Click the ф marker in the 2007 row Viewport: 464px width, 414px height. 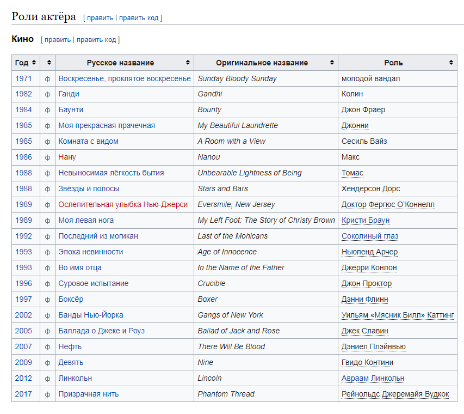47,347
